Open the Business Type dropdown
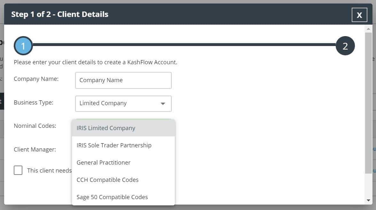 (123, 104)
